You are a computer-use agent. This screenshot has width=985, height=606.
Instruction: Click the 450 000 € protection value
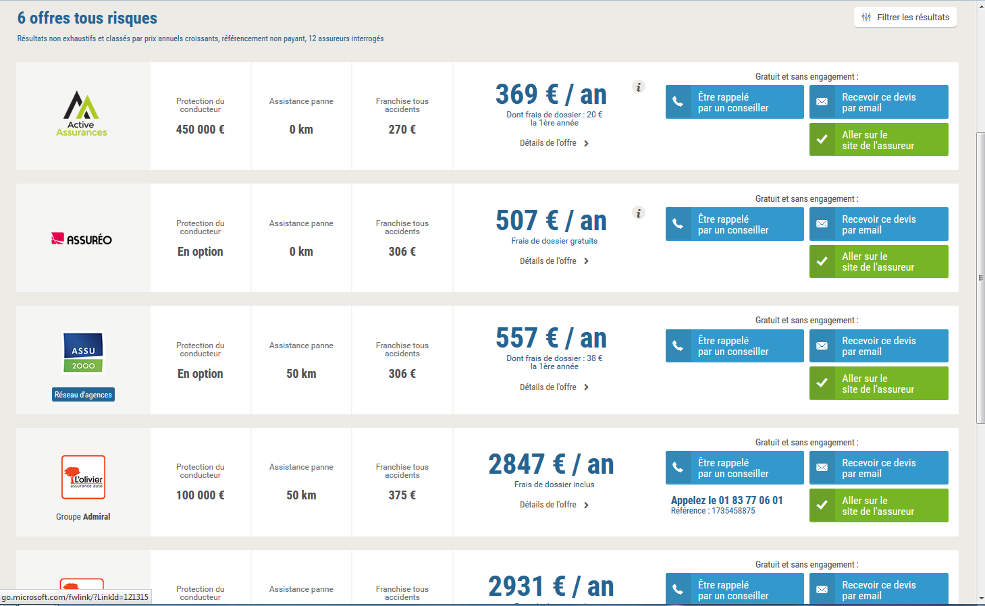(x=201, y=130)
